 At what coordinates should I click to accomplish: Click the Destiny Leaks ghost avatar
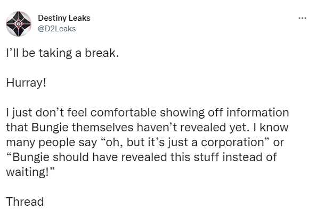pyautogui.click(x=19, y=24)
